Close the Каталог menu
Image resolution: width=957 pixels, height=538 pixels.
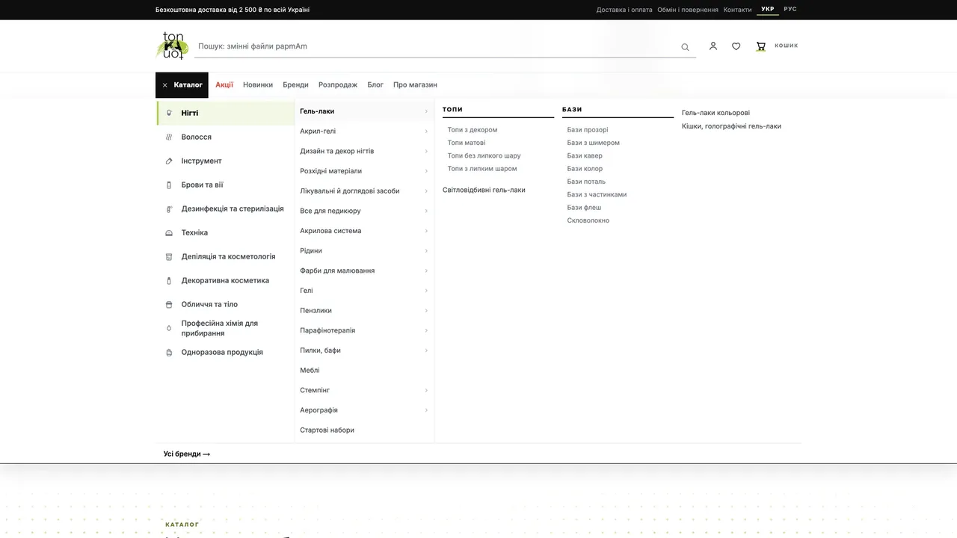point(182,85)
